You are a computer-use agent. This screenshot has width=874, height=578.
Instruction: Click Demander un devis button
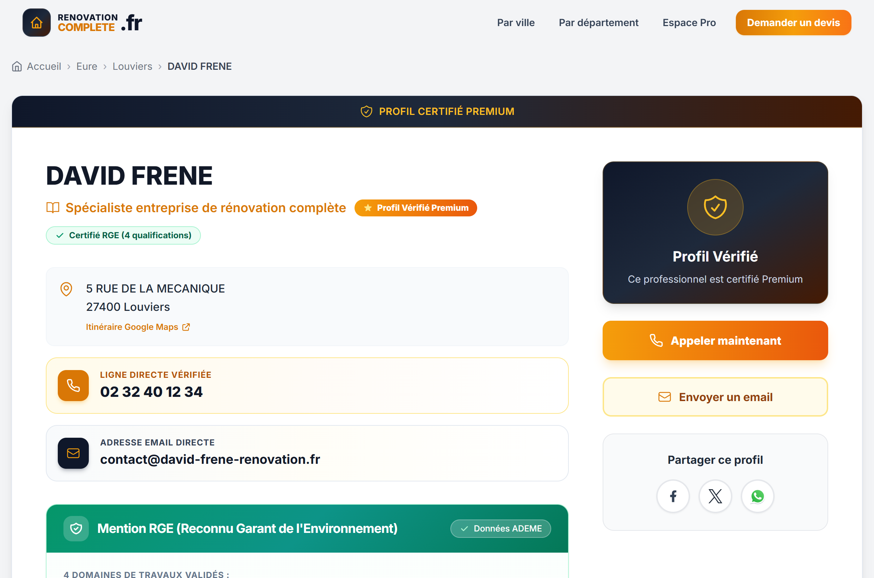[x=793, y=23]
